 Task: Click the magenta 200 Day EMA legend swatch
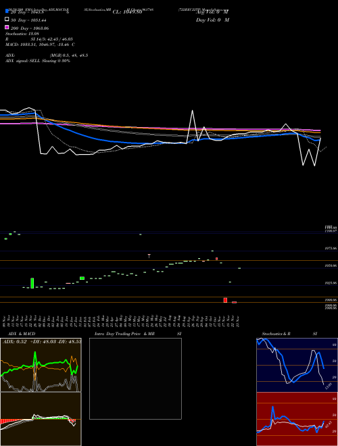[x=7, y=28]
